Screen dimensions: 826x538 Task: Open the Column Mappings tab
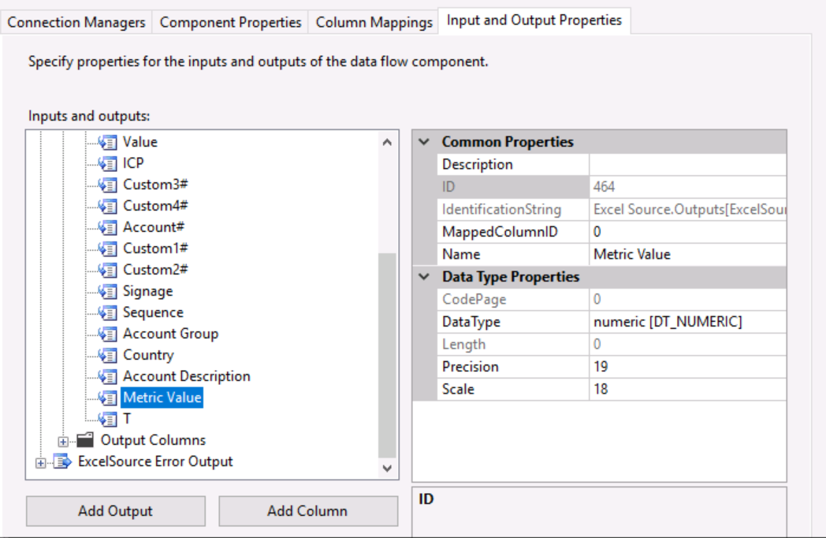pos(374,22)
